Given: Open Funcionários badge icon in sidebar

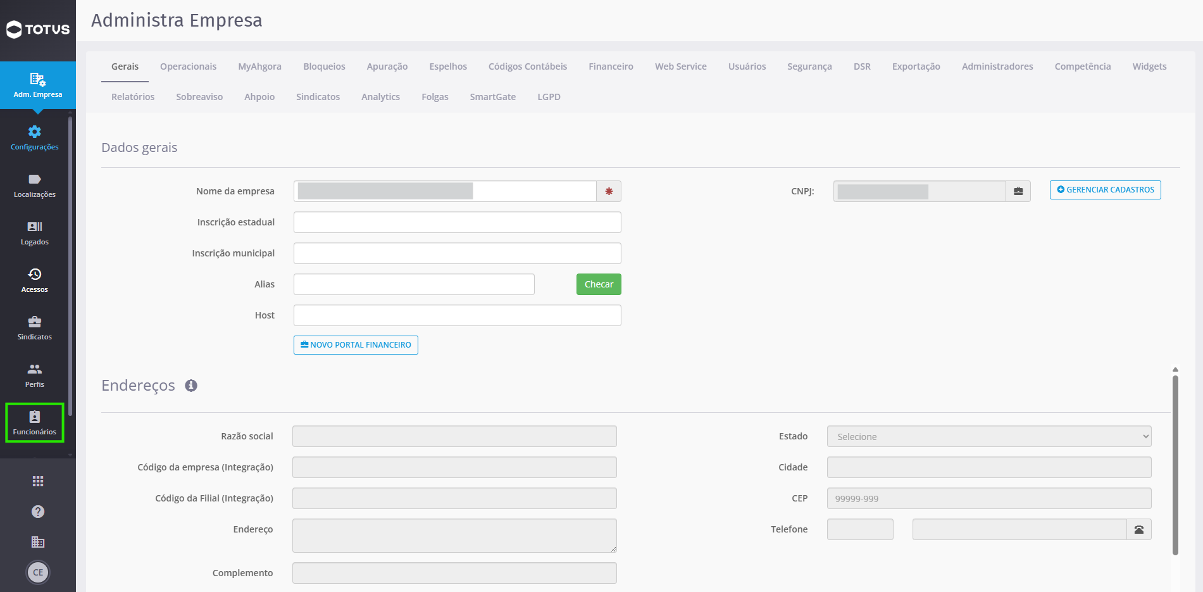Looking at the screenshot, I should tap(35, 417).
